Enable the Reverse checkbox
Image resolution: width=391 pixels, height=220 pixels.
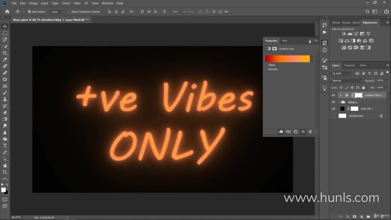(266, 69)
